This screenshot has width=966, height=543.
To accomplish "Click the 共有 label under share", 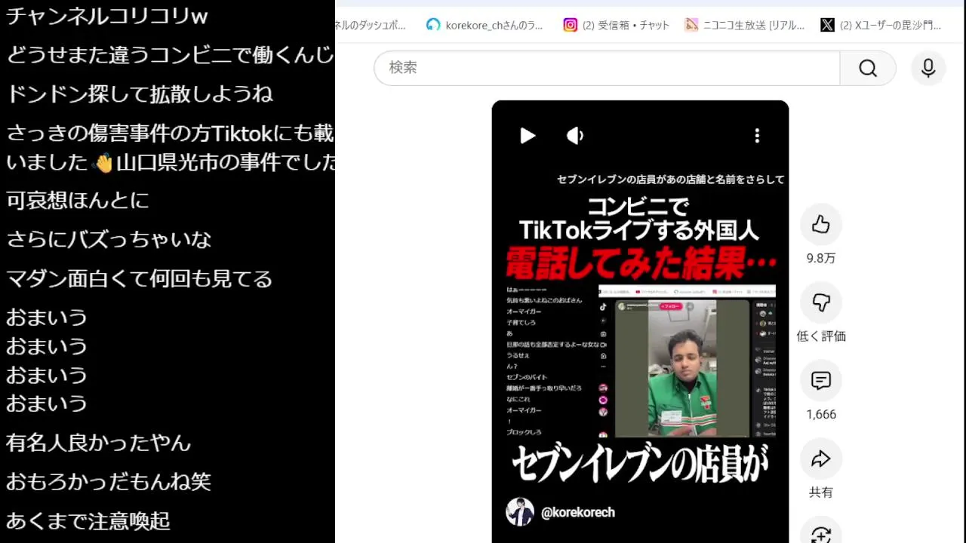I will point(821,492).
